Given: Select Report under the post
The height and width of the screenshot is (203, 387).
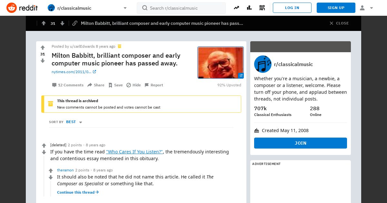Looking at the screenshot, I should [154, 85].
